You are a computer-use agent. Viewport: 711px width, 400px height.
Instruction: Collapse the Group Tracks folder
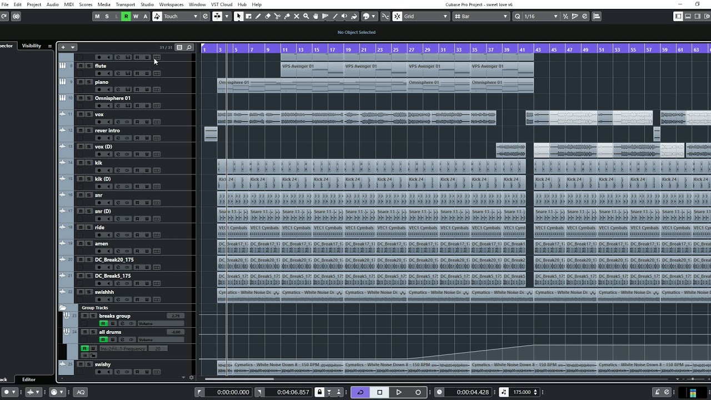[x=63, y=307]
